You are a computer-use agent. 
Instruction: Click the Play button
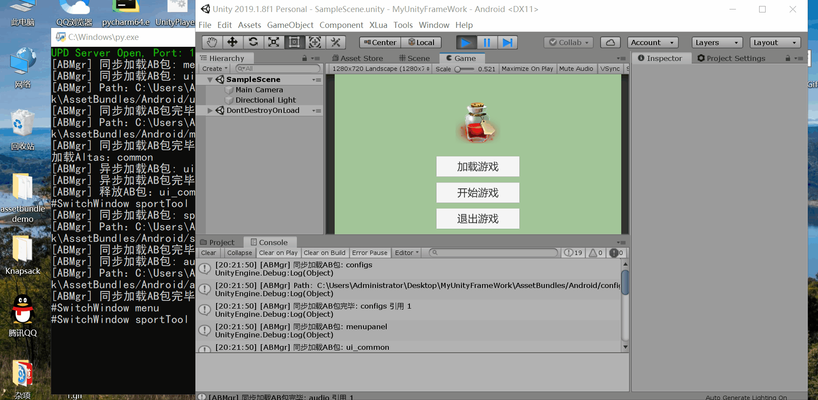466,42
